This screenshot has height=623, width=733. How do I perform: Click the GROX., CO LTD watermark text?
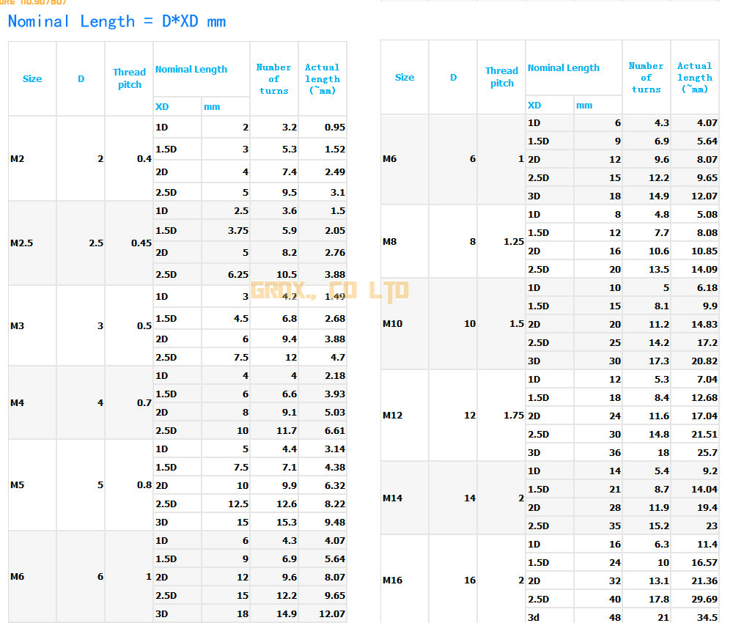(329, 290)
